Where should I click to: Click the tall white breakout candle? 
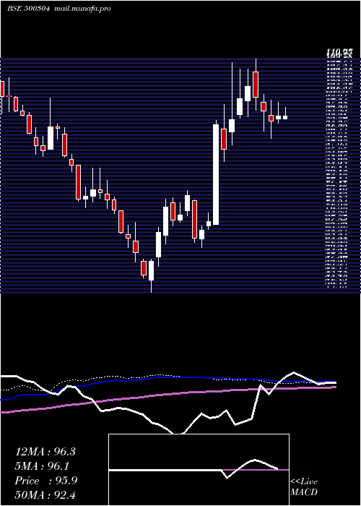(216, 174)
